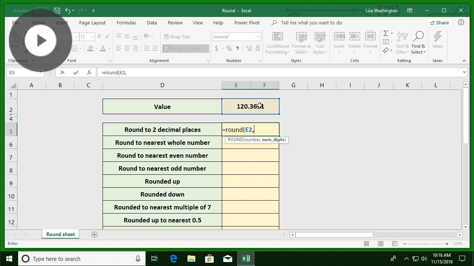Open the font size dropdown
The width and height of the screenshot is (474, 266).
point(92,37)
